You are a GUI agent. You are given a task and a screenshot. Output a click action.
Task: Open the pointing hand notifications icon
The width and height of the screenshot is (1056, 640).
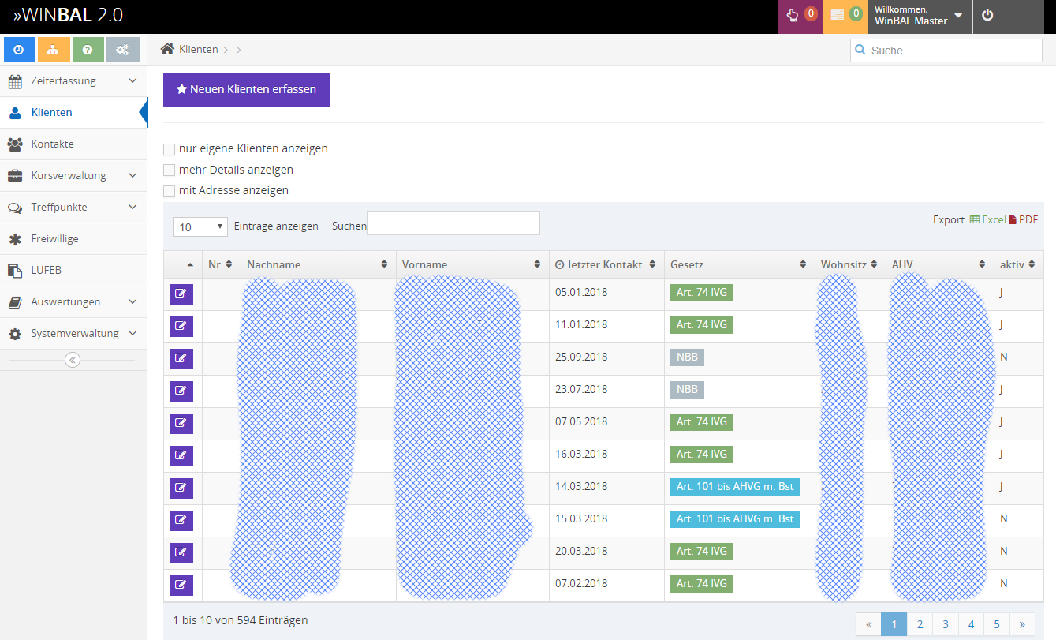pyautogui.click(x=793, y=15)
